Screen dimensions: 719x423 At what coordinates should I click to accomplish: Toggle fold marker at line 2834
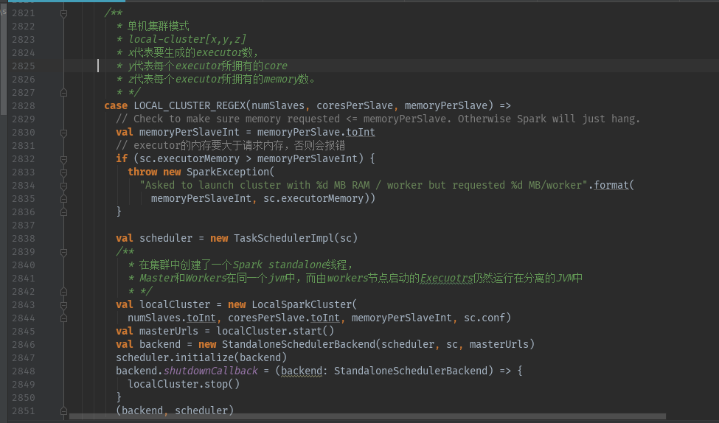point(63,186)
